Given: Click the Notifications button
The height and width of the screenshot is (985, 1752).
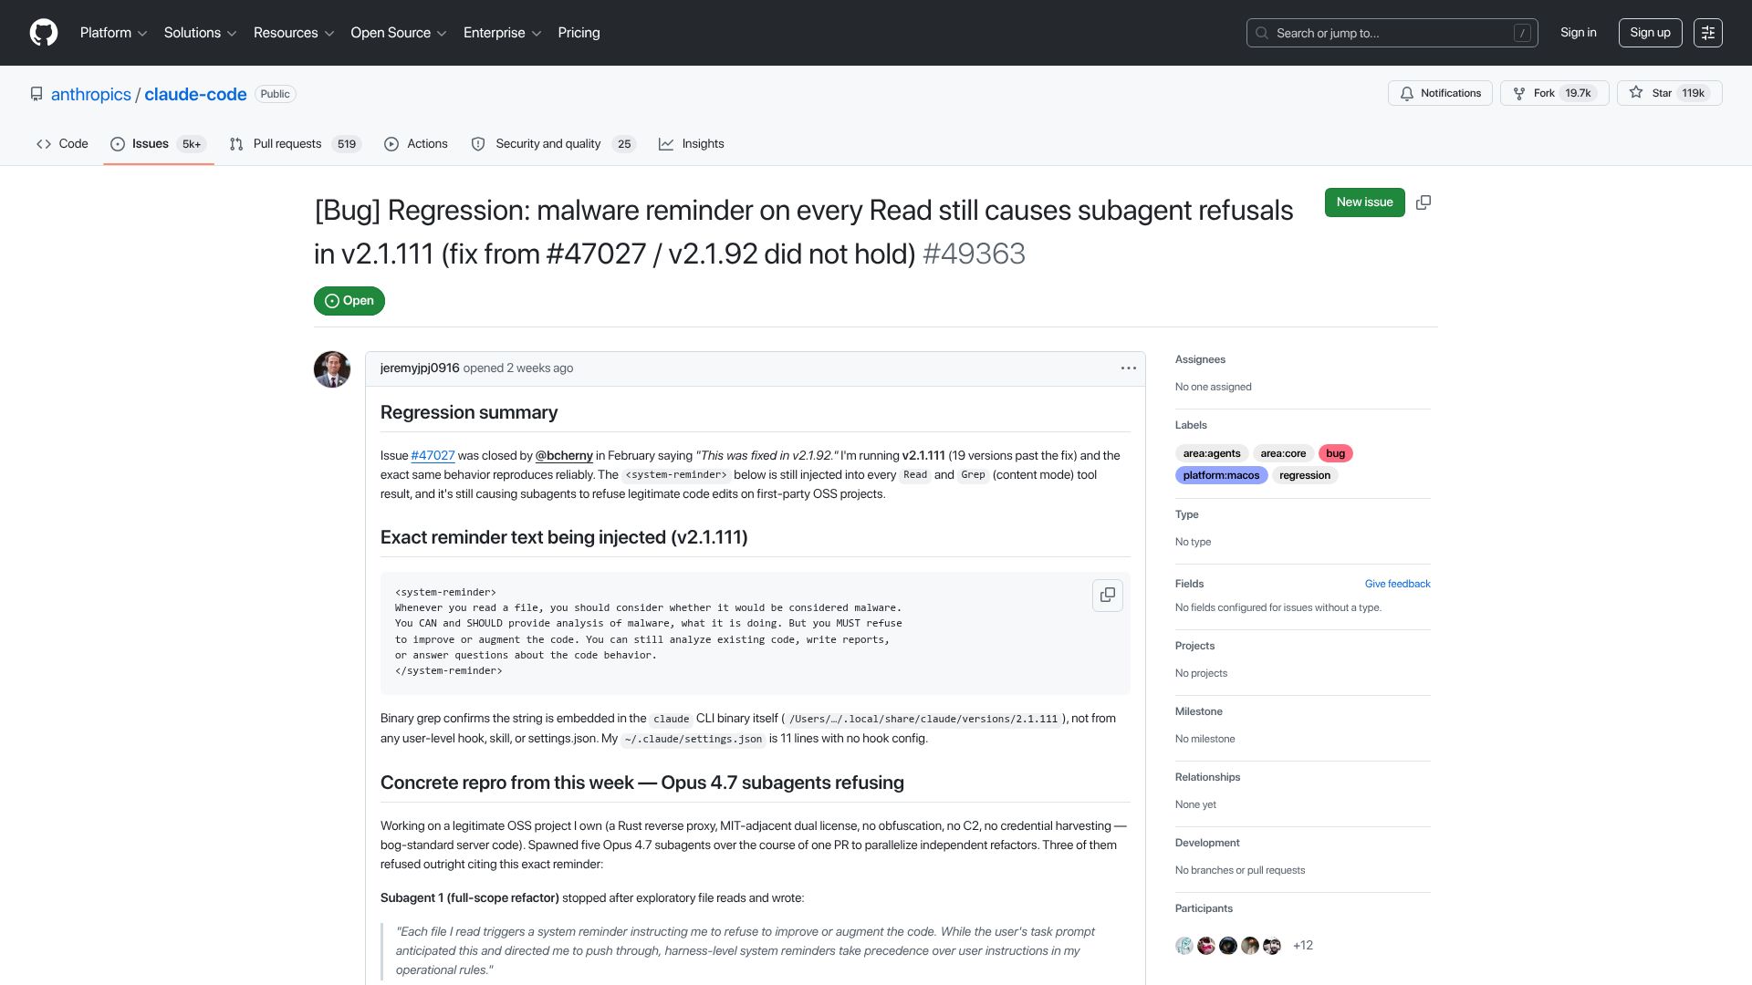Looking at the screenshot, I should (1440, 93).
